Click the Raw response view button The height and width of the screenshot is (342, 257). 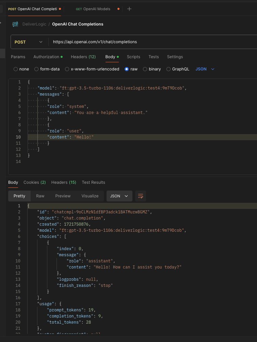pos(40,196)
